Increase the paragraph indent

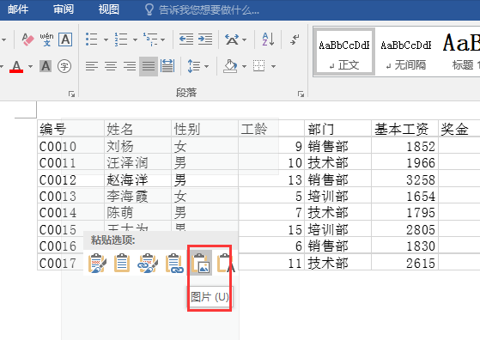205,39
